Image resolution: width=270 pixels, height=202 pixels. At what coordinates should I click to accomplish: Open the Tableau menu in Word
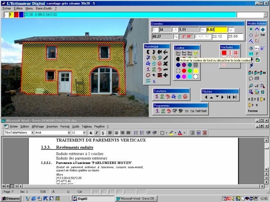coord(87,126)
